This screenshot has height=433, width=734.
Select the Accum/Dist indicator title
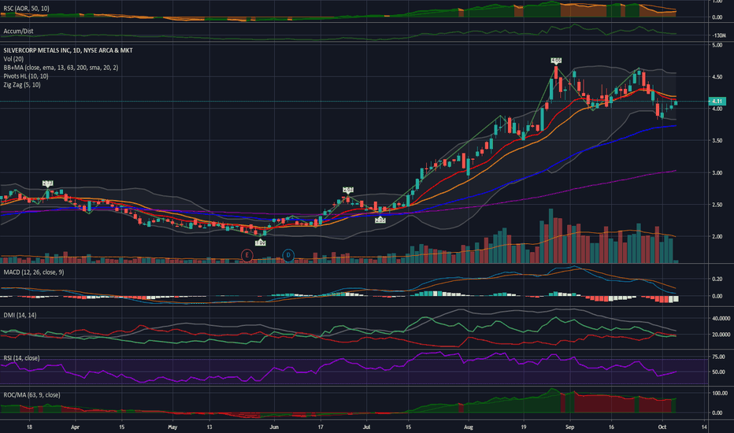18,31
